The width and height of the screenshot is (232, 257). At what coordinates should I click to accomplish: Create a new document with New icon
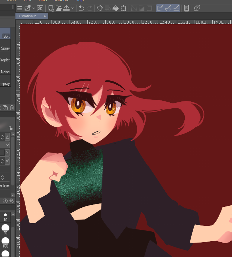click(x=51, y=8)
